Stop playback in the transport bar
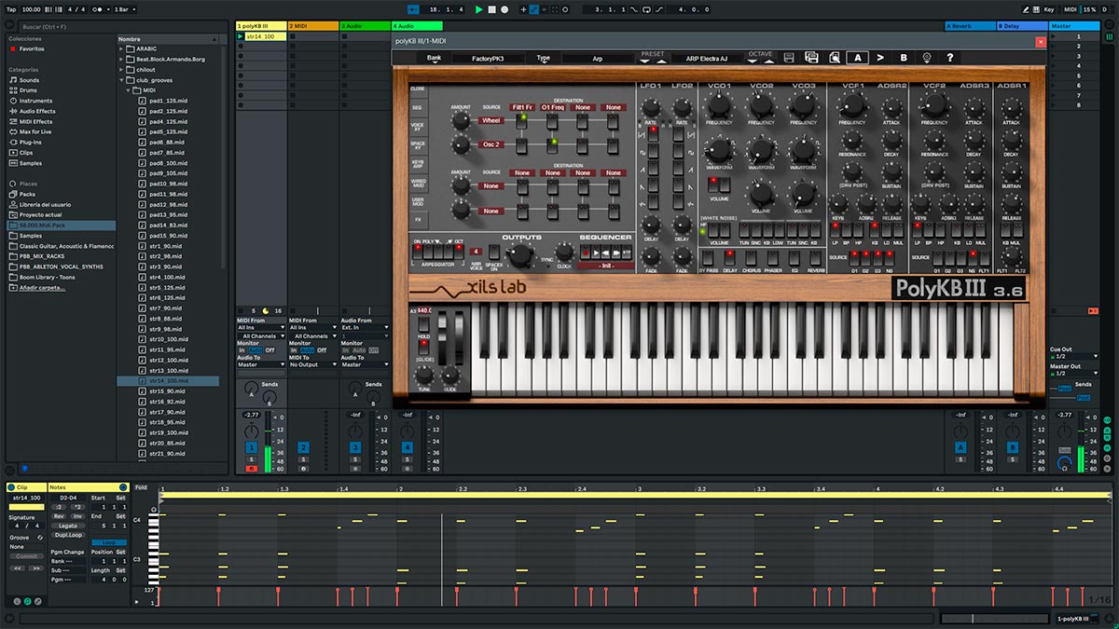 coord(491,9)
